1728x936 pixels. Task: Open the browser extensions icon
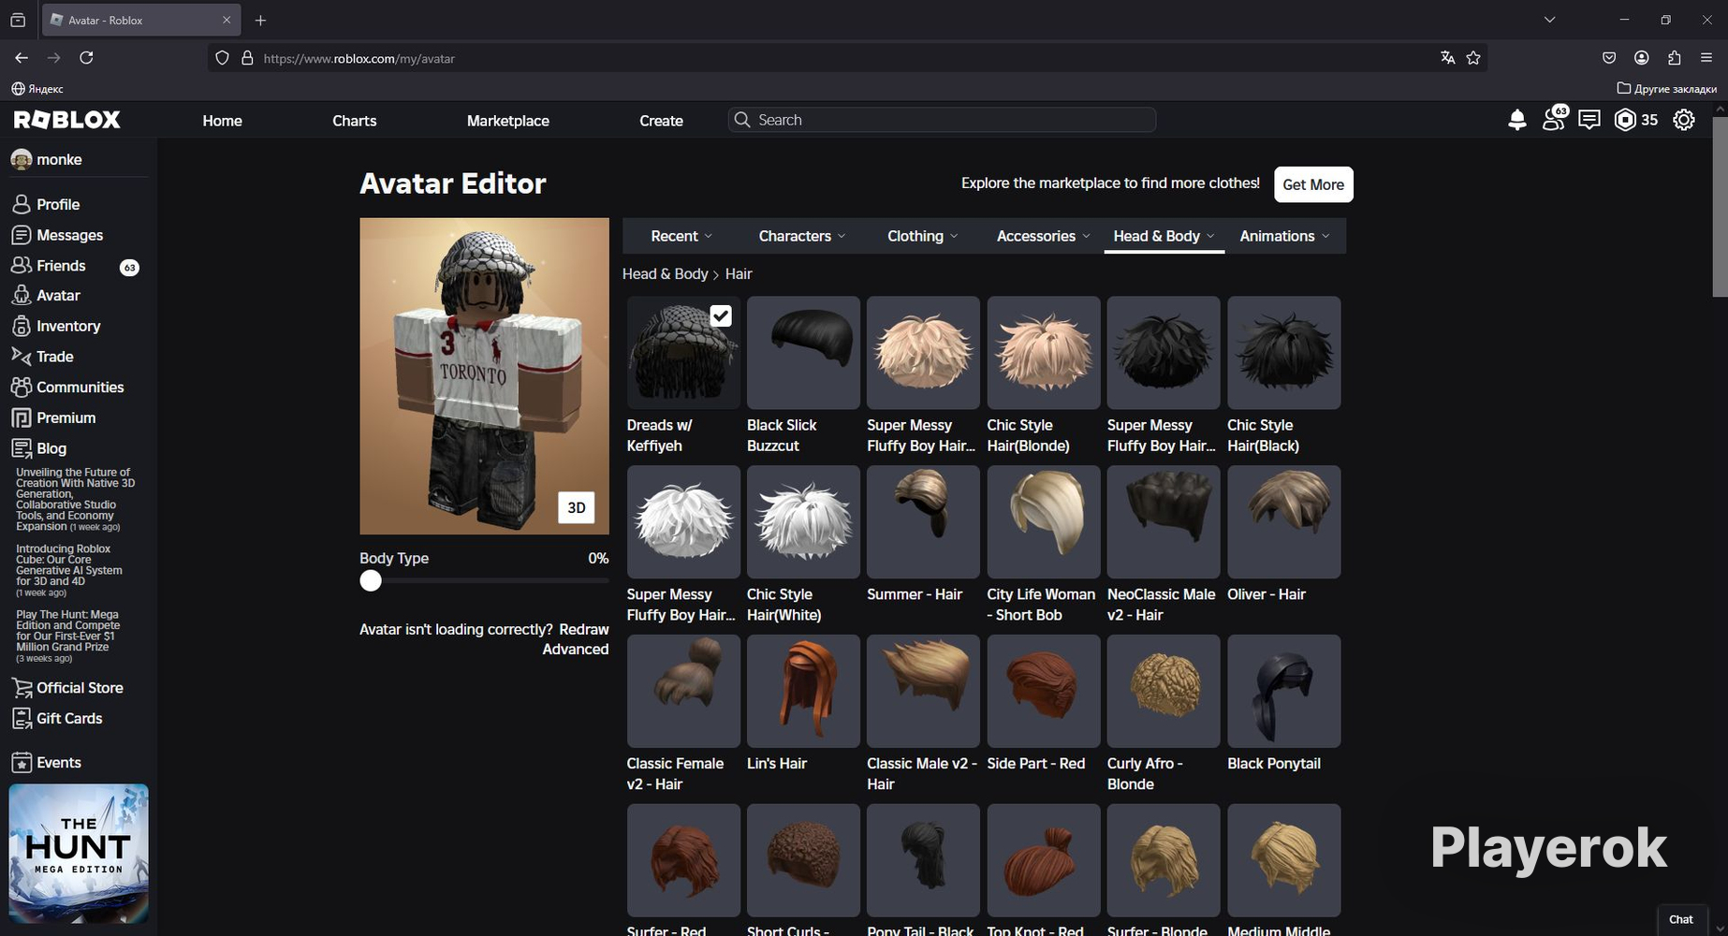click(1675, 58)
